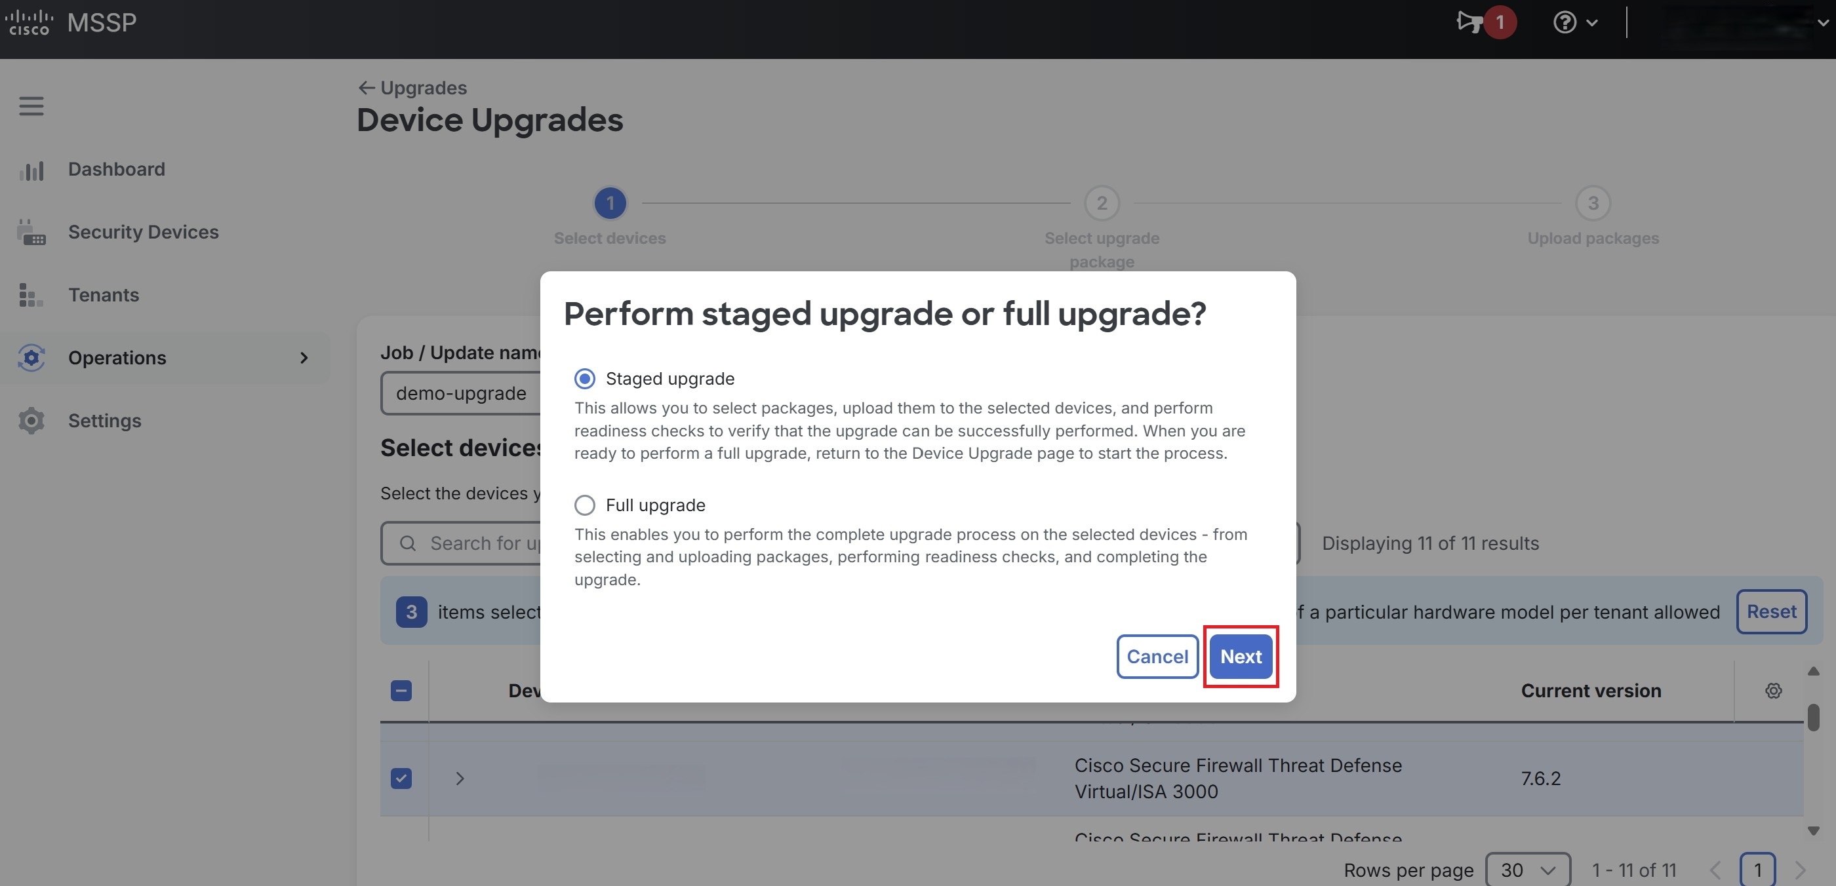Uncheck the first device row checkbox
Image resolution: width=1836 pixels, height=886 pixels.
[401, 778]
